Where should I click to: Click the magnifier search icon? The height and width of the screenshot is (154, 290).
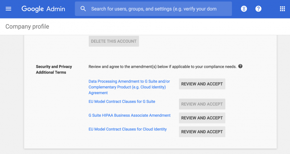click(x=83, y=9)
